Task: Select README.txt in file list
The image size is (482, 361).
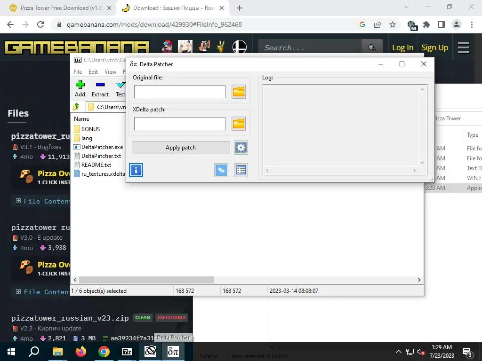Action: point(93,165)
